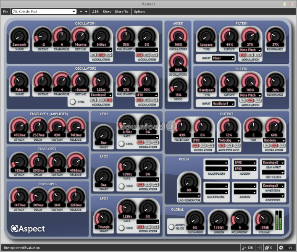Toggle lit ON button under Oscillator2 Envelope2 modulation
Image resolution: width=297 pixels, height=252 pixels.
(108, 100)
